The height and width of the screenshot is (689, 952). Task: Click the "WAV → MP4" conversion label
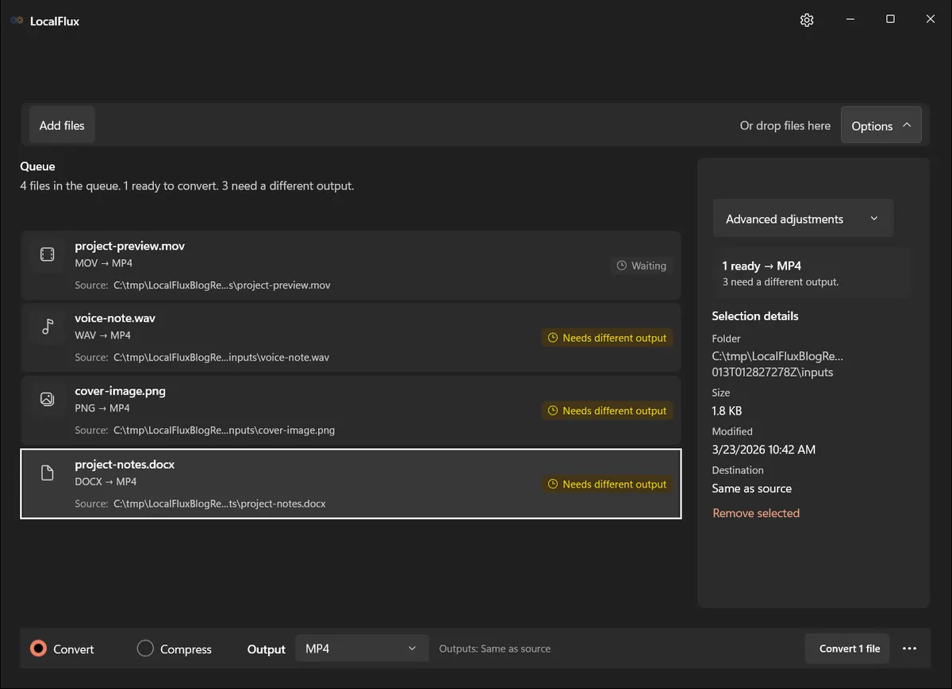(103, 335)
